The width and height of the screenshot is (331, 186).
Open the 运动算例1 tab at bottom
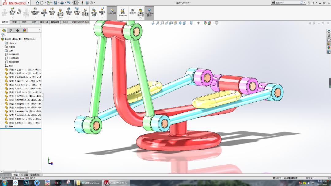35,175
